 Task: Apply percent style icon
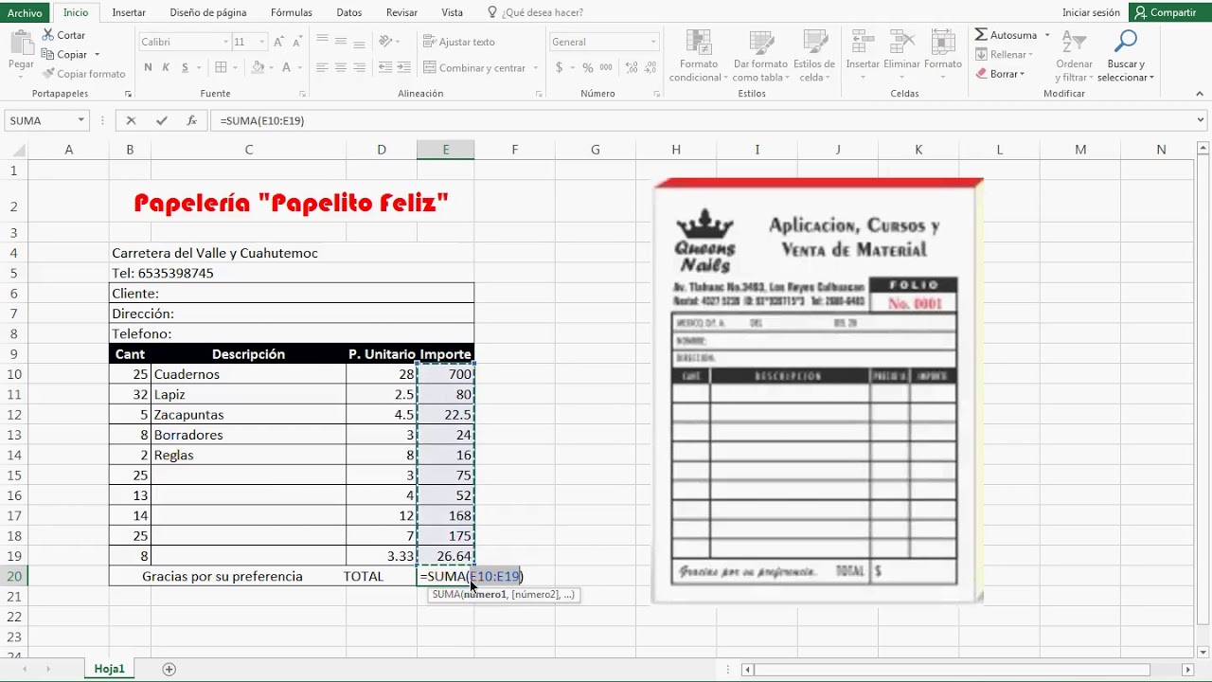click(588, 67)
